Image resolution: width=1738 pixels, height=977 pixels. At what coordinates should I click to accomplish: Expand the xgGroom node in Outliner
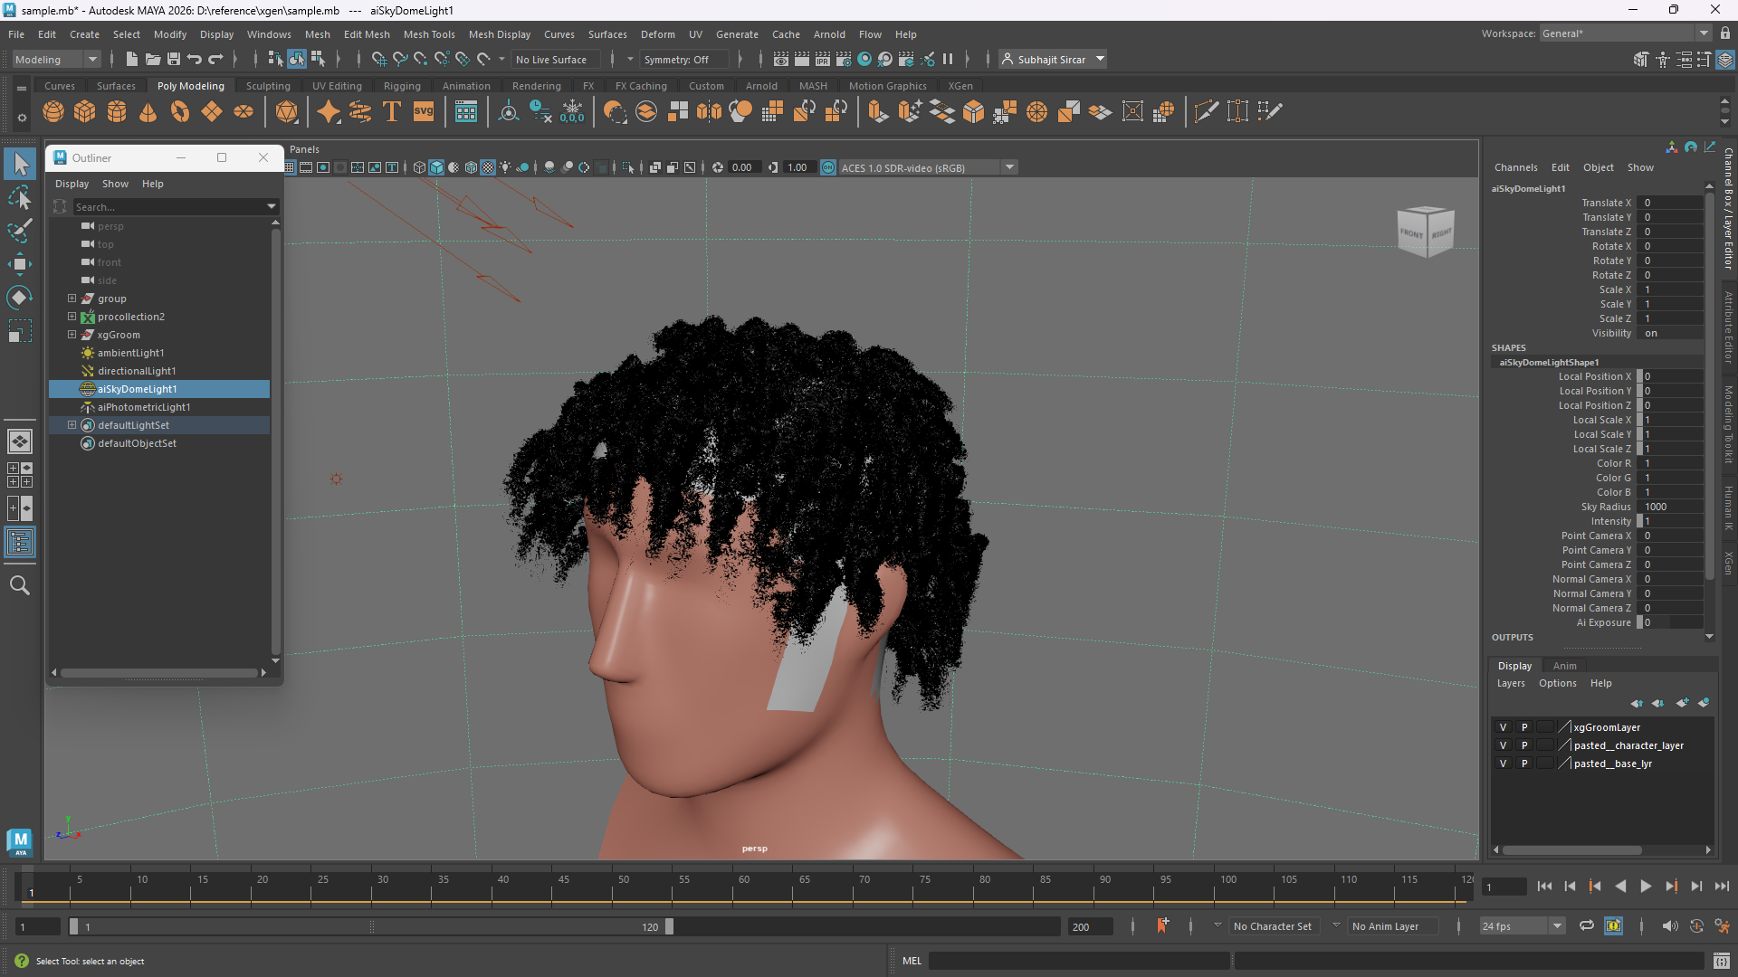pyautogui.click(x=72, y=335)
